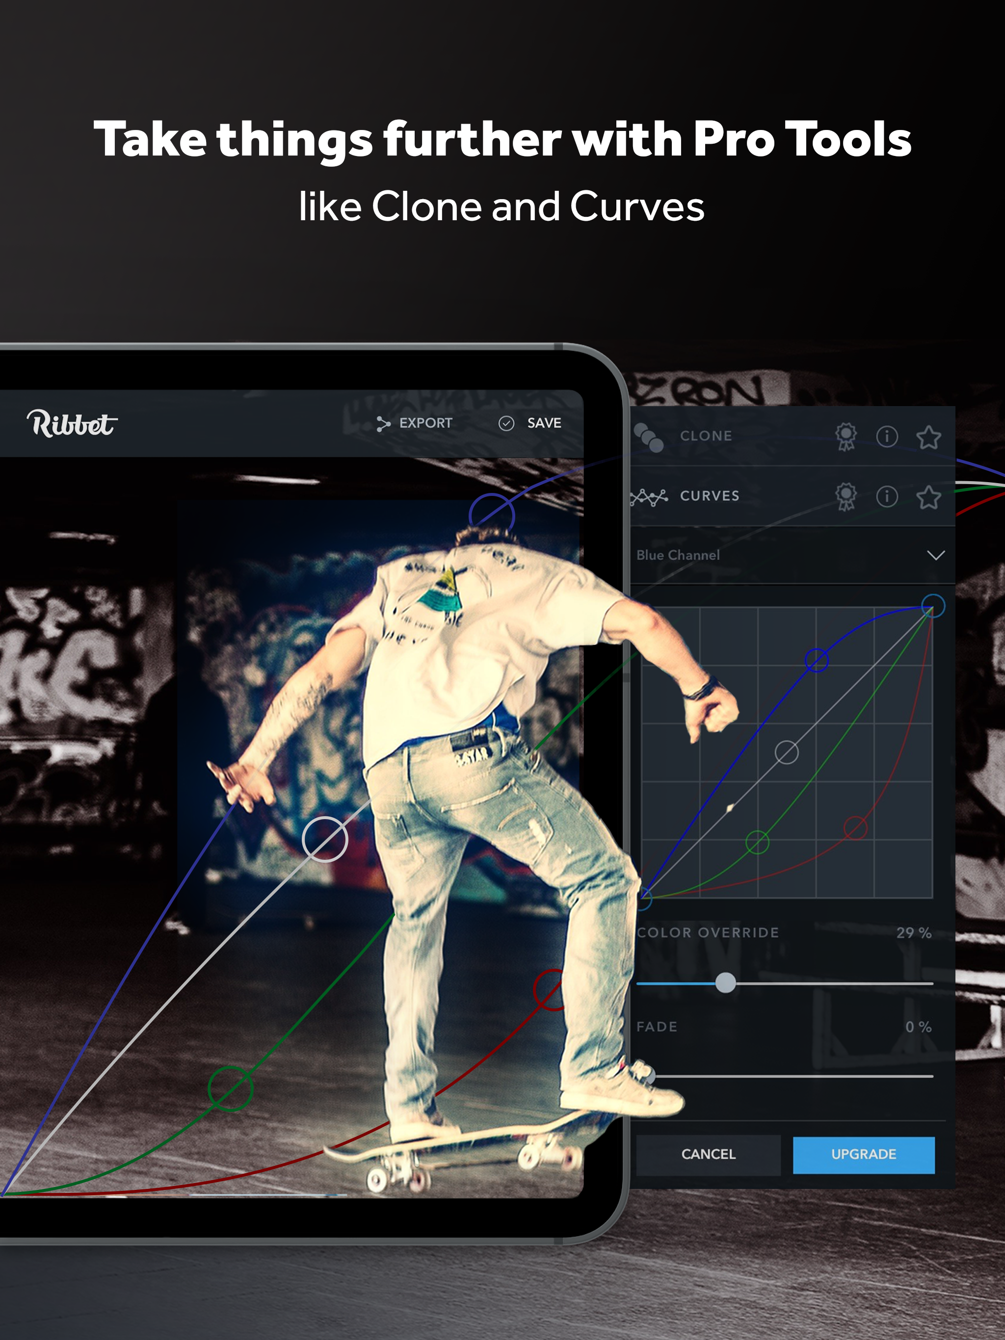This screenshot has height=1340, width=1005.
Task: Click the Save checkmark icon
Action: (x=506, y=423)
